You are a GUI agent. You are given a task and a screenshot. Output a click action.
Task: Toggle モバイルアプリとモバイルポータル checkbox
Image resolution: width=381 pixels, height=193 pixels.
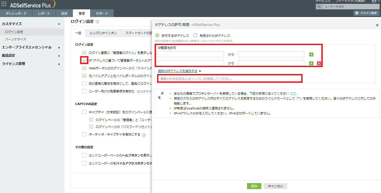click(x=84, y=76)
